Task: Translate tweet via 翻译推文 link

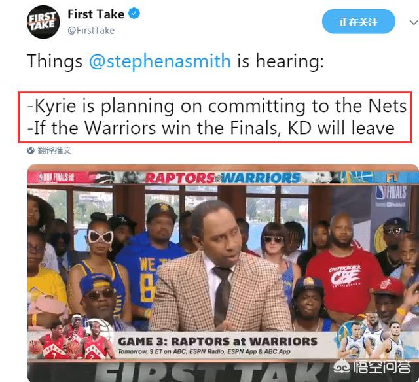Action: 54,150
